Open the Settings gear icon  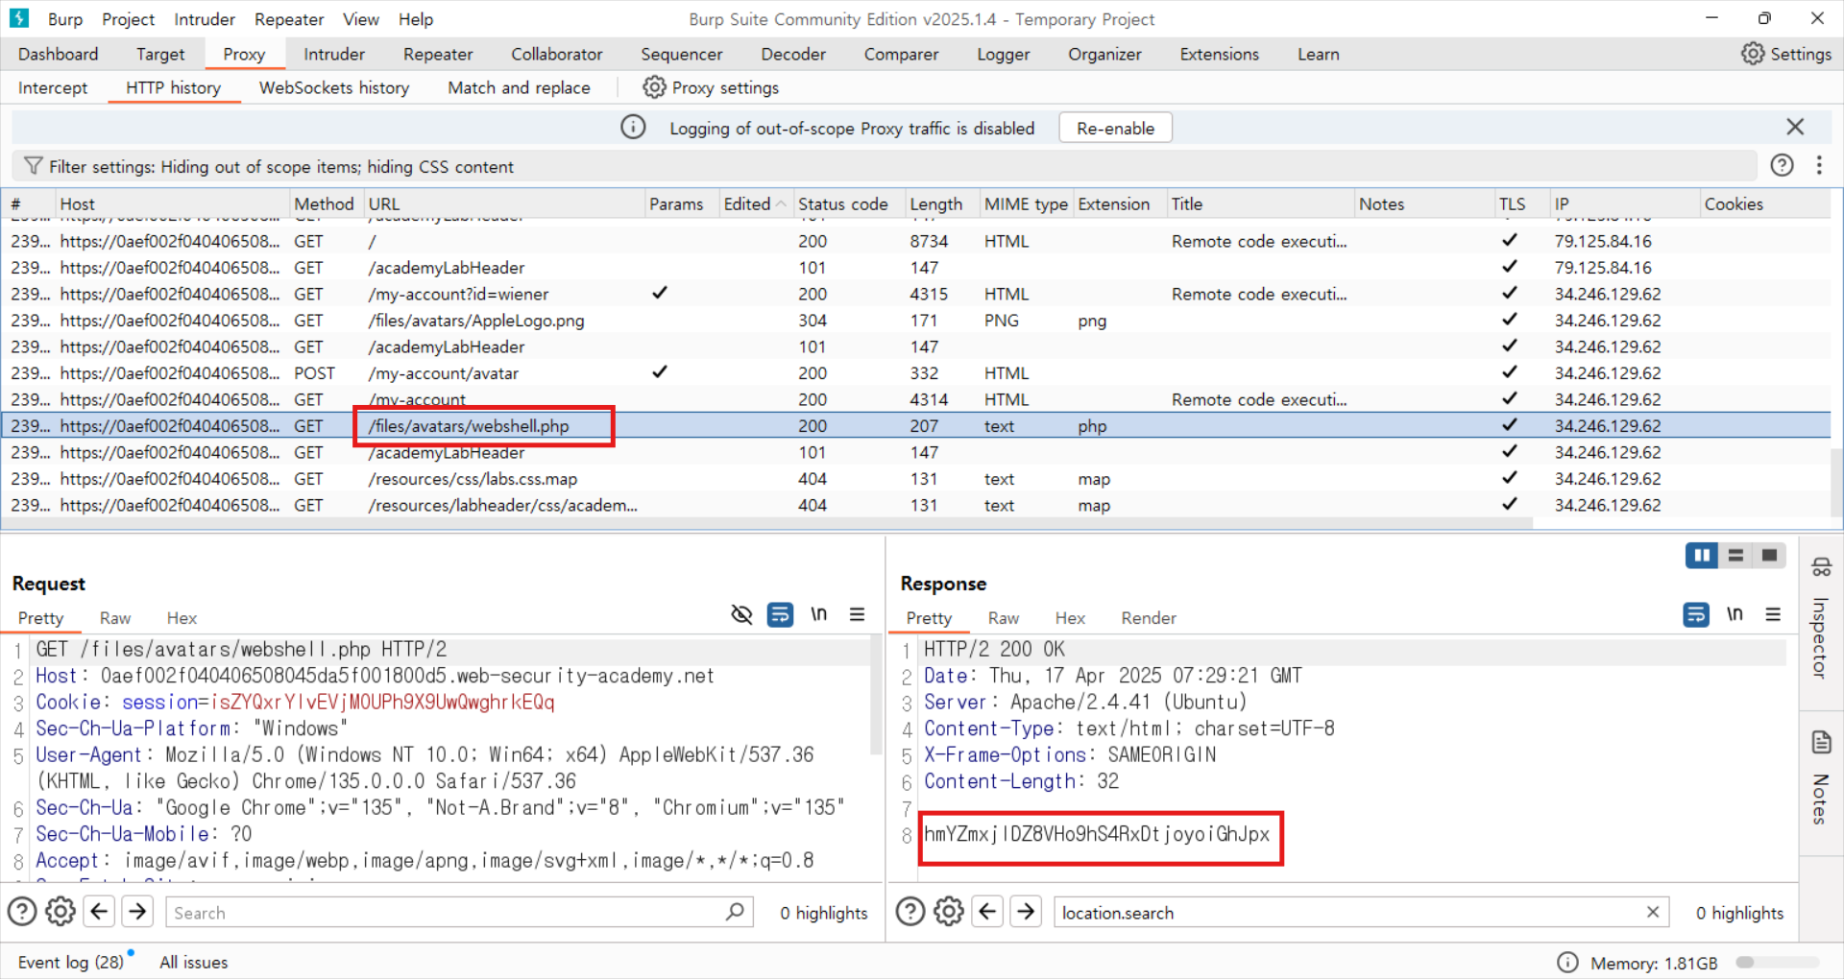[1753, 54]
